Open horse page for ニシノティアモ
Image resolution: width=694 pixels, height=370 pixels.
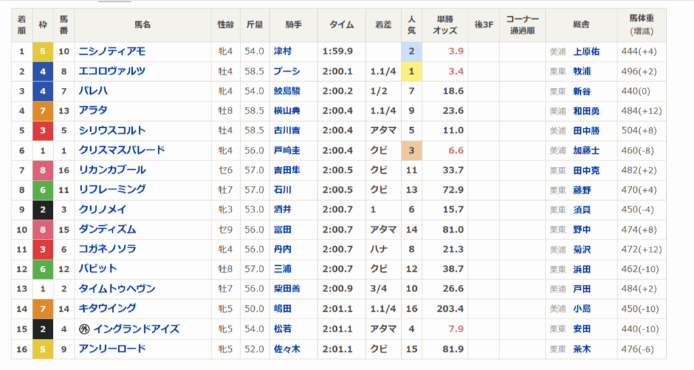pyautogui.click(x=113, y=51)
